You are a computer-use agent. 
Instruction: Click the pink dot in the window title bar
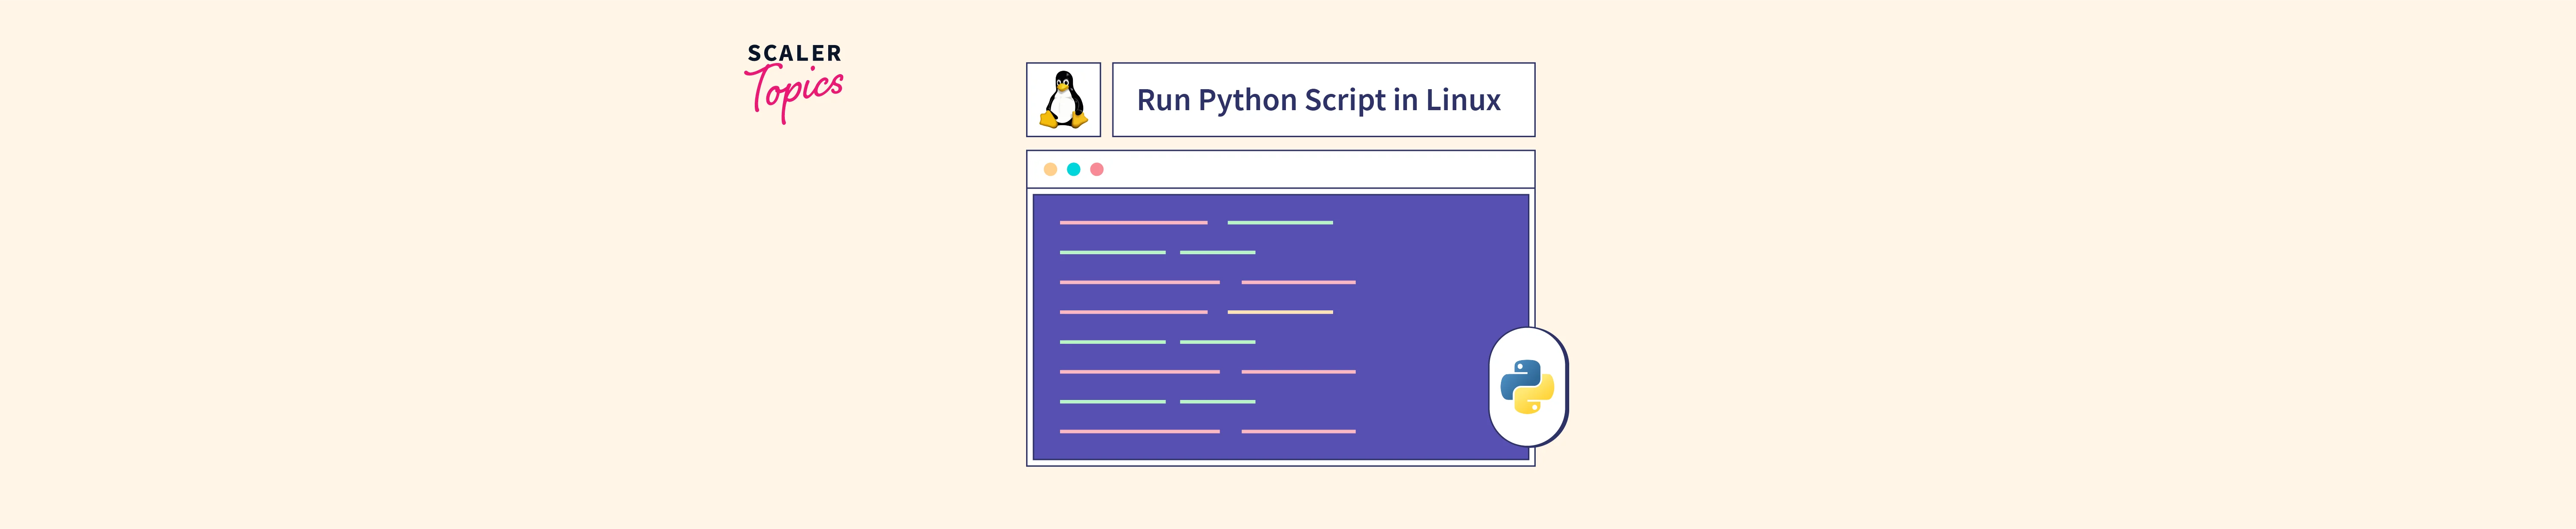(1097, 170)
